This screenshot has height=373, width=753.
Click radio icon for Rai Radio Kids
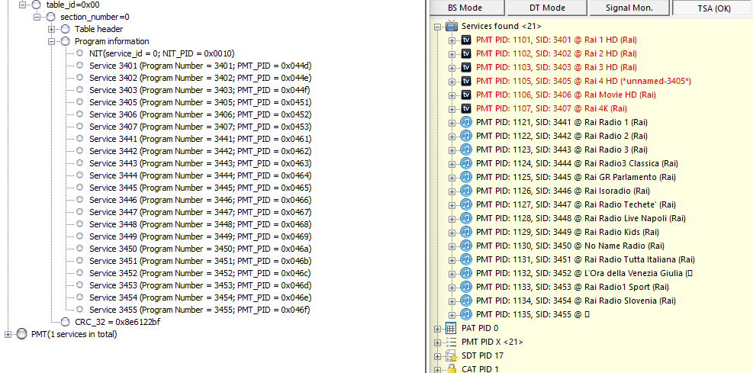pos(466,232)
